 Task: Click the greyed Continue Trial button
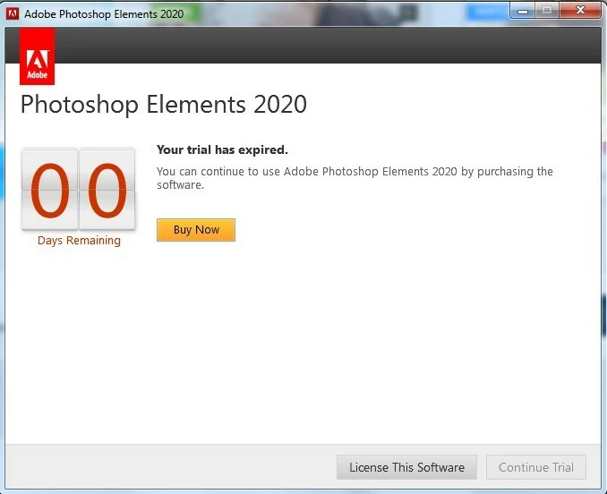click(536, 467)
